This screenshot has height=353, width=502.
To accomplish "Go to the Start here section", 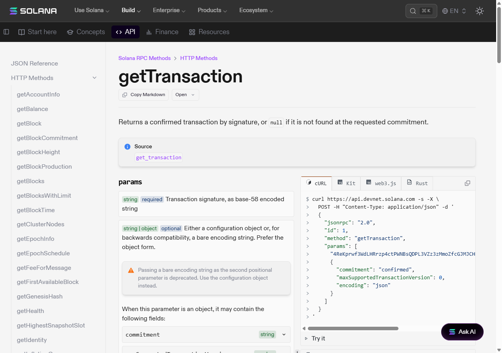I will (38, 32).
